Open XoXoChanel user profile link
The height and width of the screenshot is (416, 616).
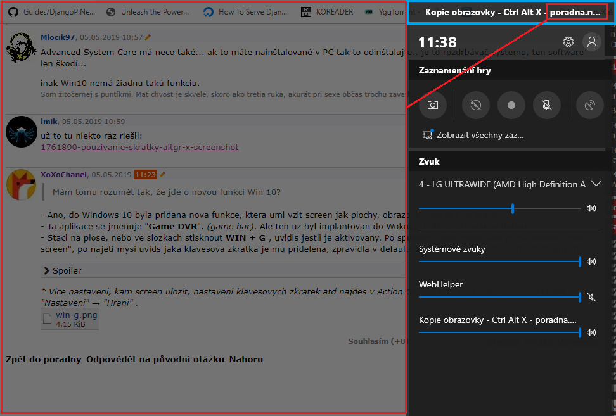click(63, 175)
